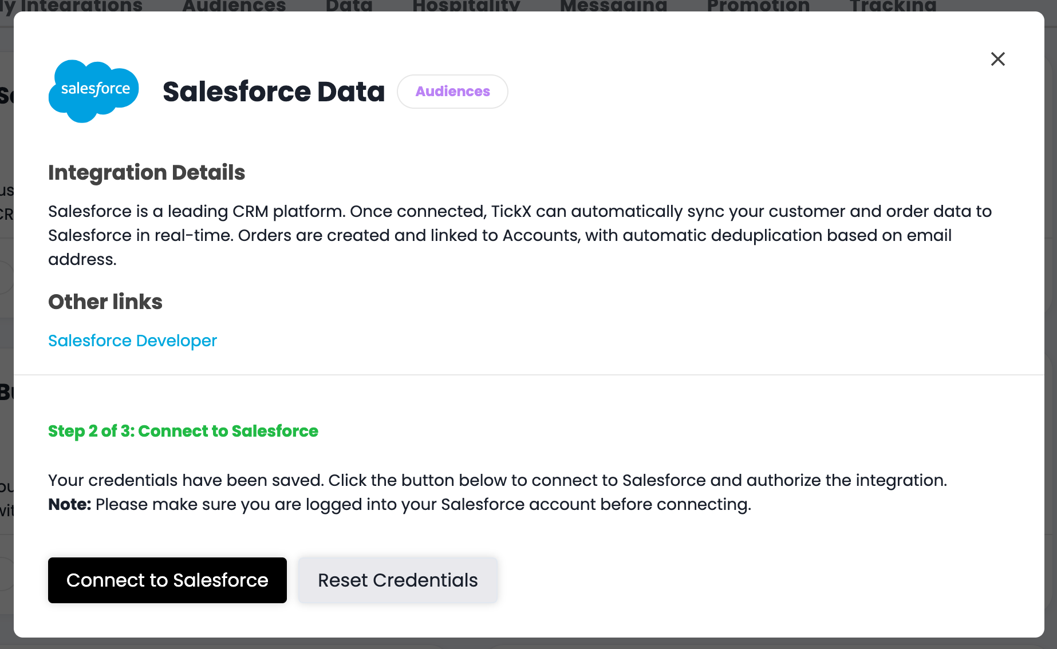Click the Other links heading
The height and width of the screenshot is (649, 1057).
(x=105, y=302)
